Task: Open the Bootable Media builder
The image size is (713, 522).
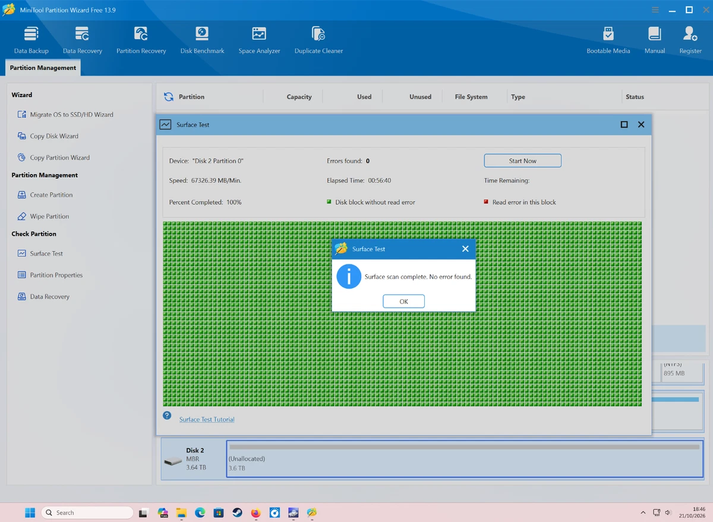Action: (x=608, y=40)
